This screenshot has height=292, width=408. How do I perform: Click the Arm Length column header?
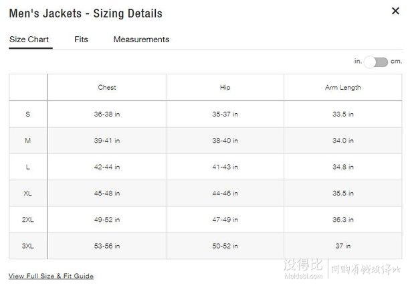pyautogui.click(x=343, y=87)
